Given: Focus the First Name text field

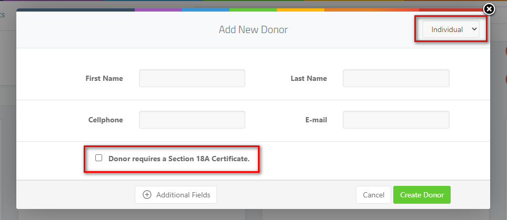Looking at the screenshot, I should (x=192, y=78).
